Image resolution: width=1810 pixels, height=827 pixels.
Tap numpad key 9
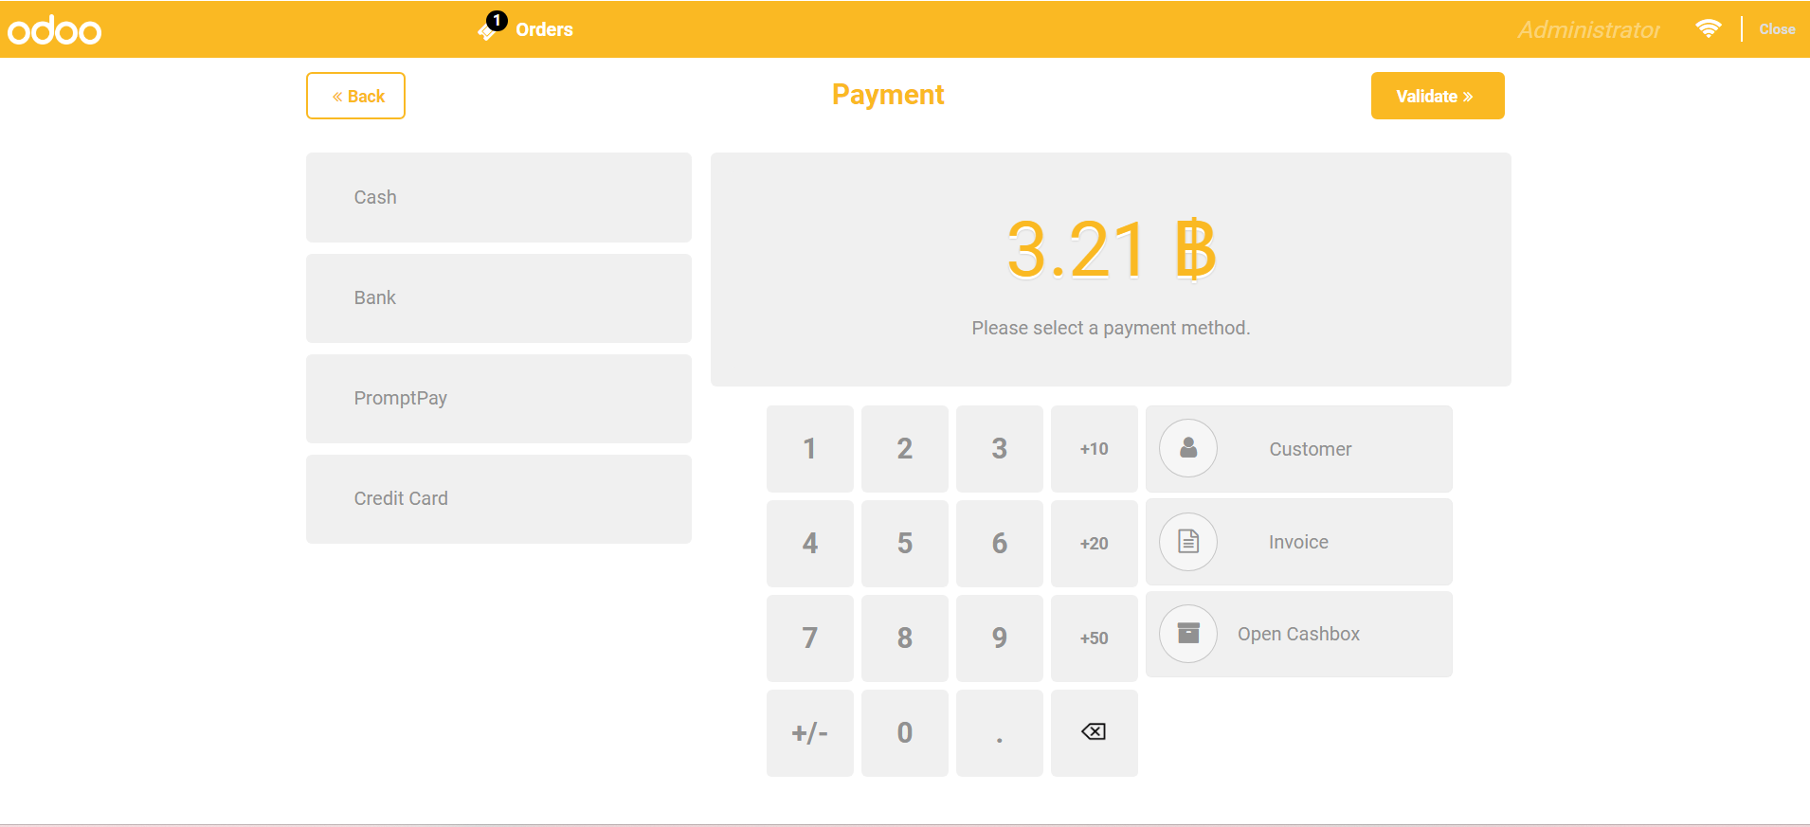click(1000, 638)
